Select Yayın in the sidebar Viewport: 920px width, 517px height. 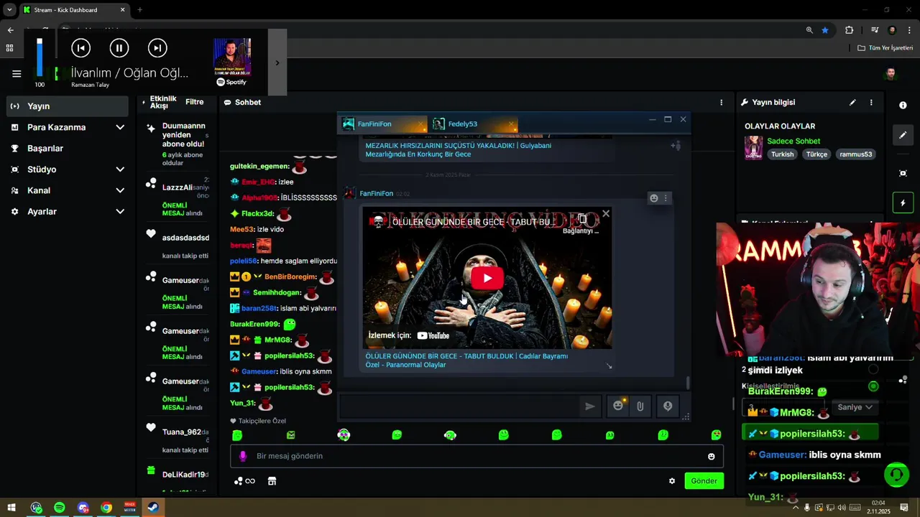click(x=67, y=106)
